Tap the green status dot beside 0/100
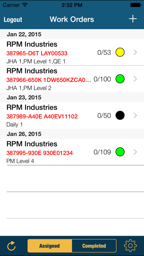 click(x=120, y=79)
